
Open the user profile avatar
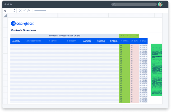click(x=160, y=4)
